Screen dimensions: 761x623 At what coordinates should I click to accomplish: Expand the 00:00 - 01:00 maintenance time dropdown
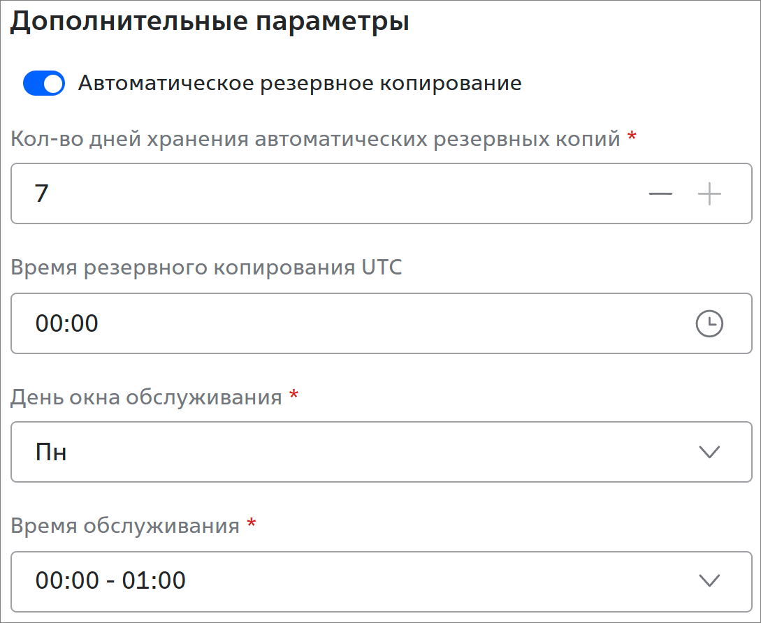pyautogui.click(x=382, y=581)
